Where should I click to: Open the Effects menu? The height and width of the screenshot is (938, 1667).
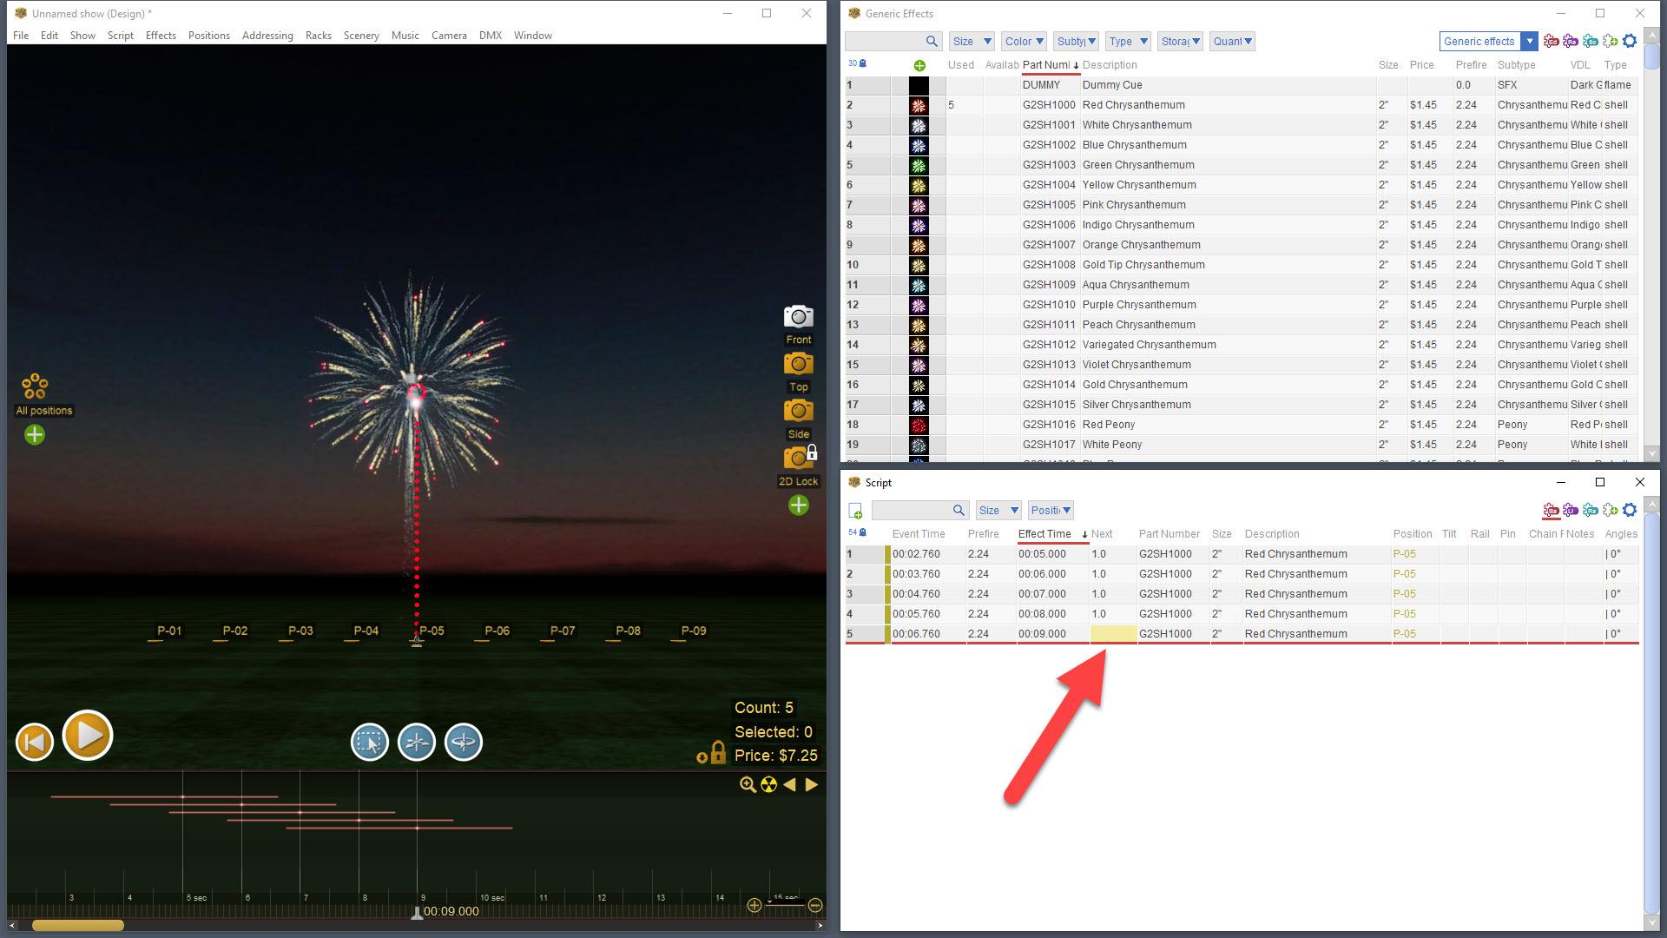coord(161,36)
